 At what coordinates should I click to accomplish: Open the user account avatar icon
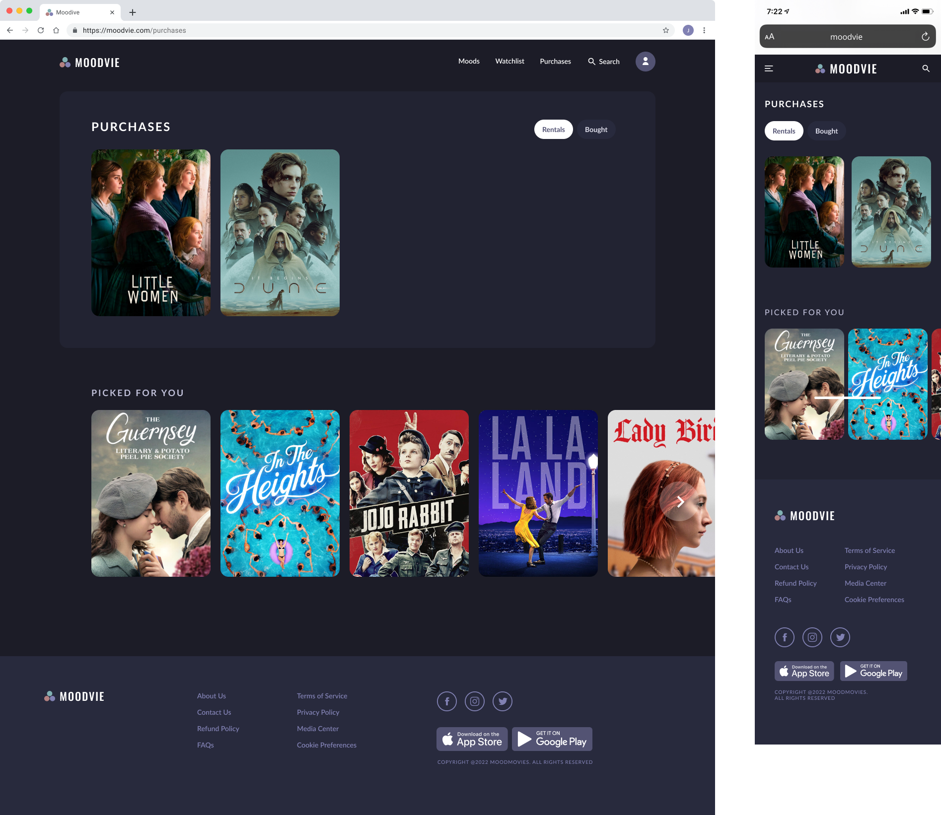pyautogui.click(x=646, y=62)
